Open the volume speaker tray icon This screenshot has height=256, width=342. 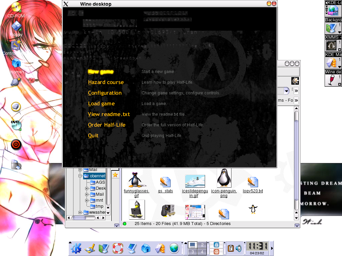[238, 248]
